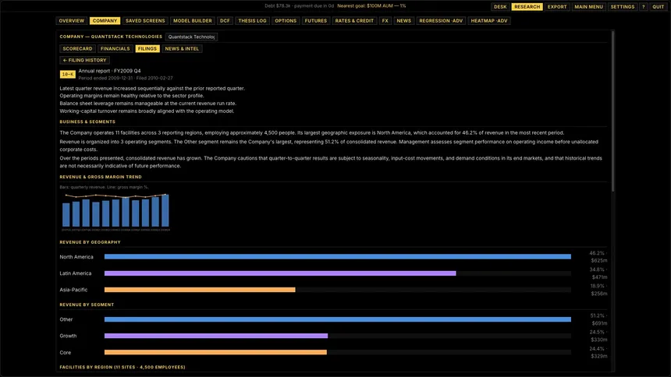This screenshot has height=377, width=671.
Task: Select the RATES & CREDIT tab
Action: point(354,20)
